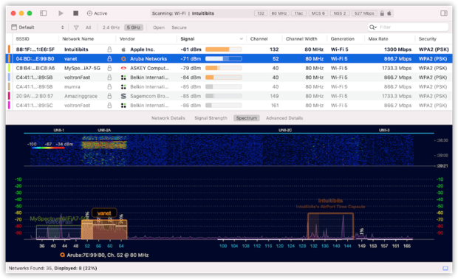Toggle the Secure networks filter
458x279 pixels.
click(x=179, y=27)
